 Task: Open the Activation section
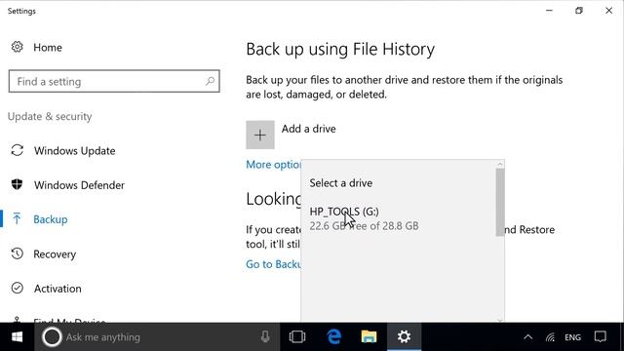58,289
